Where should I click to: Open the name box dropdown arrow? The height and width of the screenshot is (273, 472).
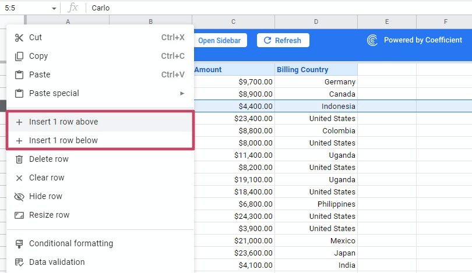point(54,8)
